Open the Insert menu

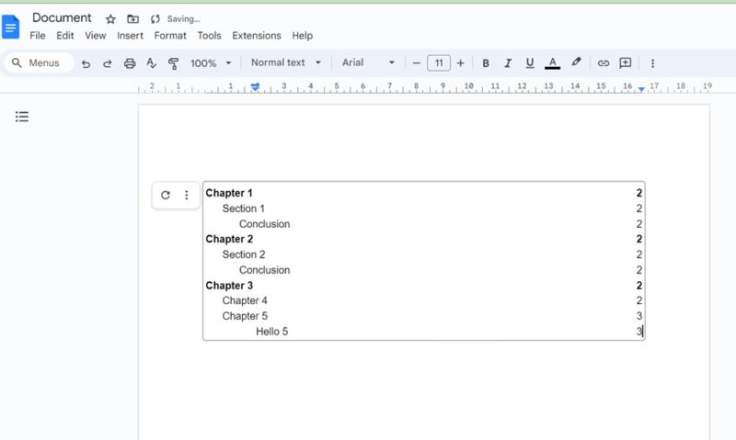click(x=130, y=36)
